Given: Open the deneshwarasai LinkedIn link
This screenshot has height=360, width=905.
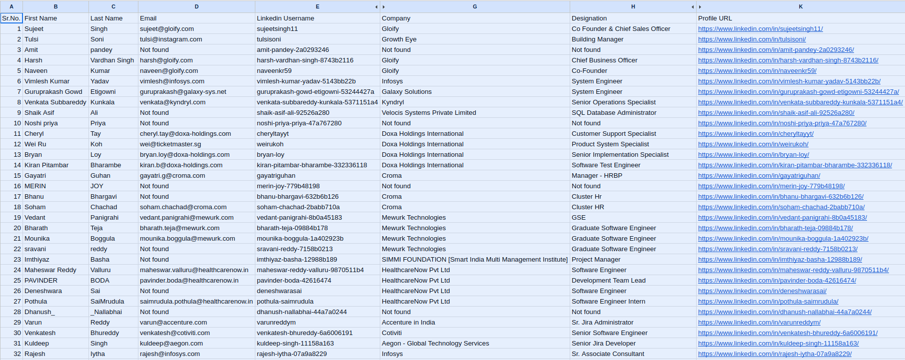Looking at the screenshot, I should tap(762, 291).
